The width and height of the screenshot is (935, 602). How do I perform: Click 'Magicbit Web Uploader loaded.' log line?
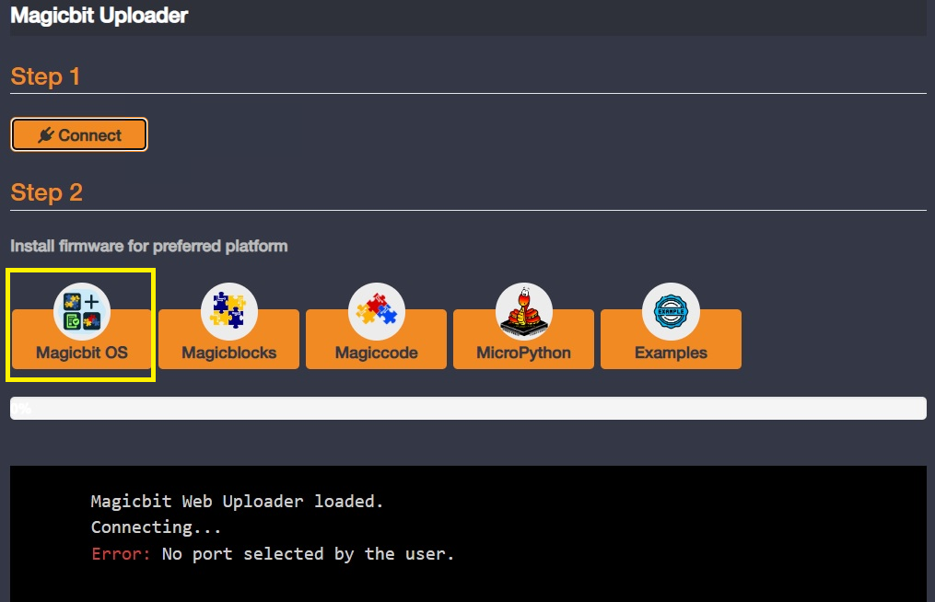coord(237,502)
